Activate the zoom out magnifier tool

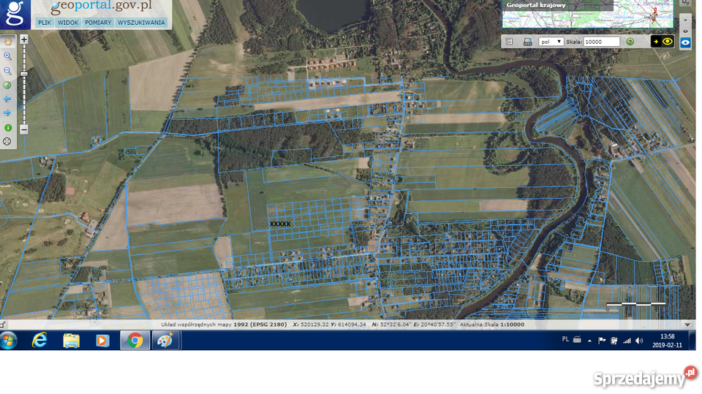point(8,71)
